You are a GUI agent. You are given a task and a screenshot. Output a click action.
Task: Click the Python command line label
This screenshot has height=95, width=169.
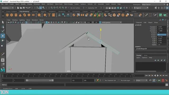click(x=4, y=85)
